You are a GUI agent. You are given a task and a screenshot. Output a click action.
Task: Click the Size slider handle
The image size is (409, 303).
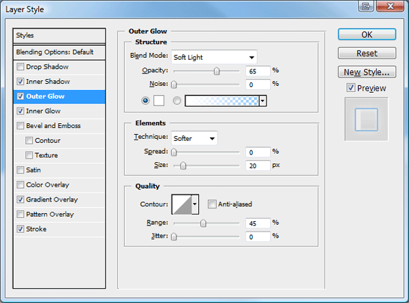(x=183, y=165)
